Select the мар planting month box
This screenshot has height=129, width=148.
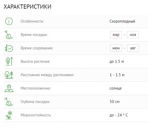116,35
